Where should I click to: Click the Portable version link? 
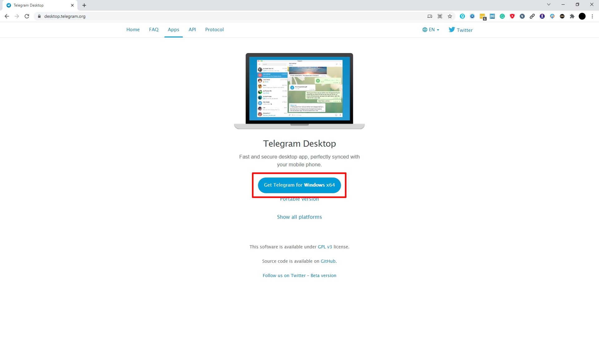click(x=299, y=199)
